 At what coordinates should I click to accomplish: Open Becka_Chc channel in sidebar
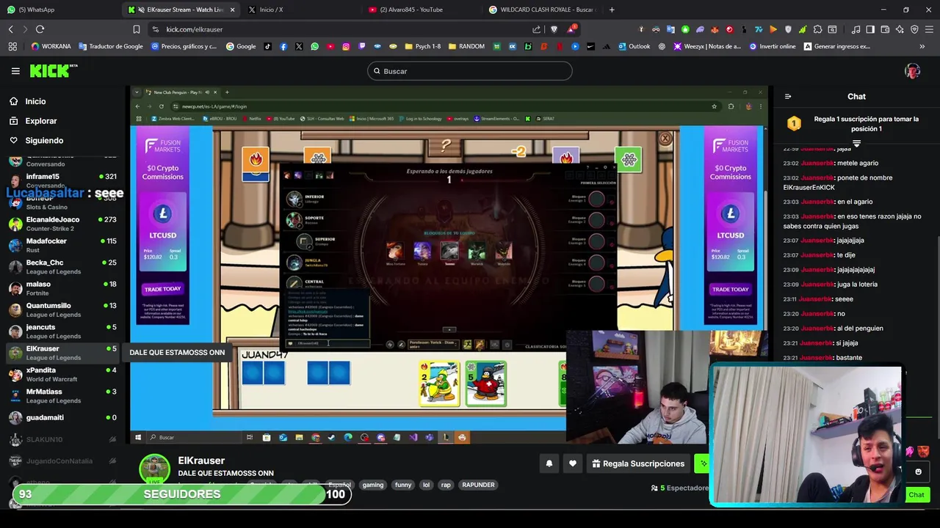coord(62,267)
